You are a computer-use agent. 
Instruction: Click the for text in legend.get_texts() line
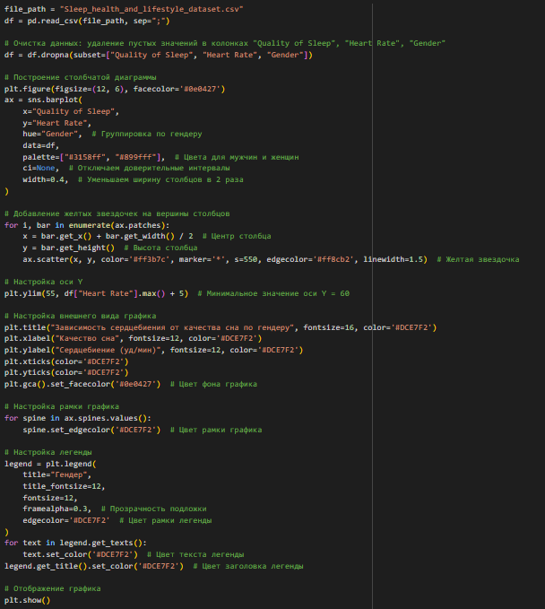[x=75, y=544]
